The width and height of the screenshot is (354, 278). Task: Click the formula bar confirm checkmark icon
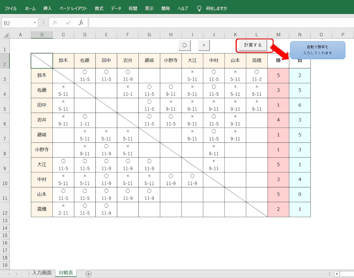click(68, 23)
